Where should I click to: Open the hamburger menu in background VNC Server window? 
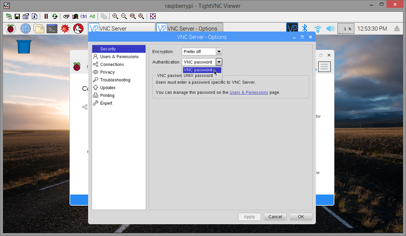pyautogui.click(x=324, y=67)
